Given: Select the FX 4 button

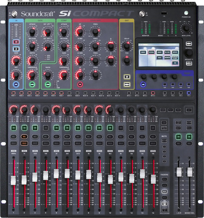Looking at the screenshot, I should [x=189, y=93].
